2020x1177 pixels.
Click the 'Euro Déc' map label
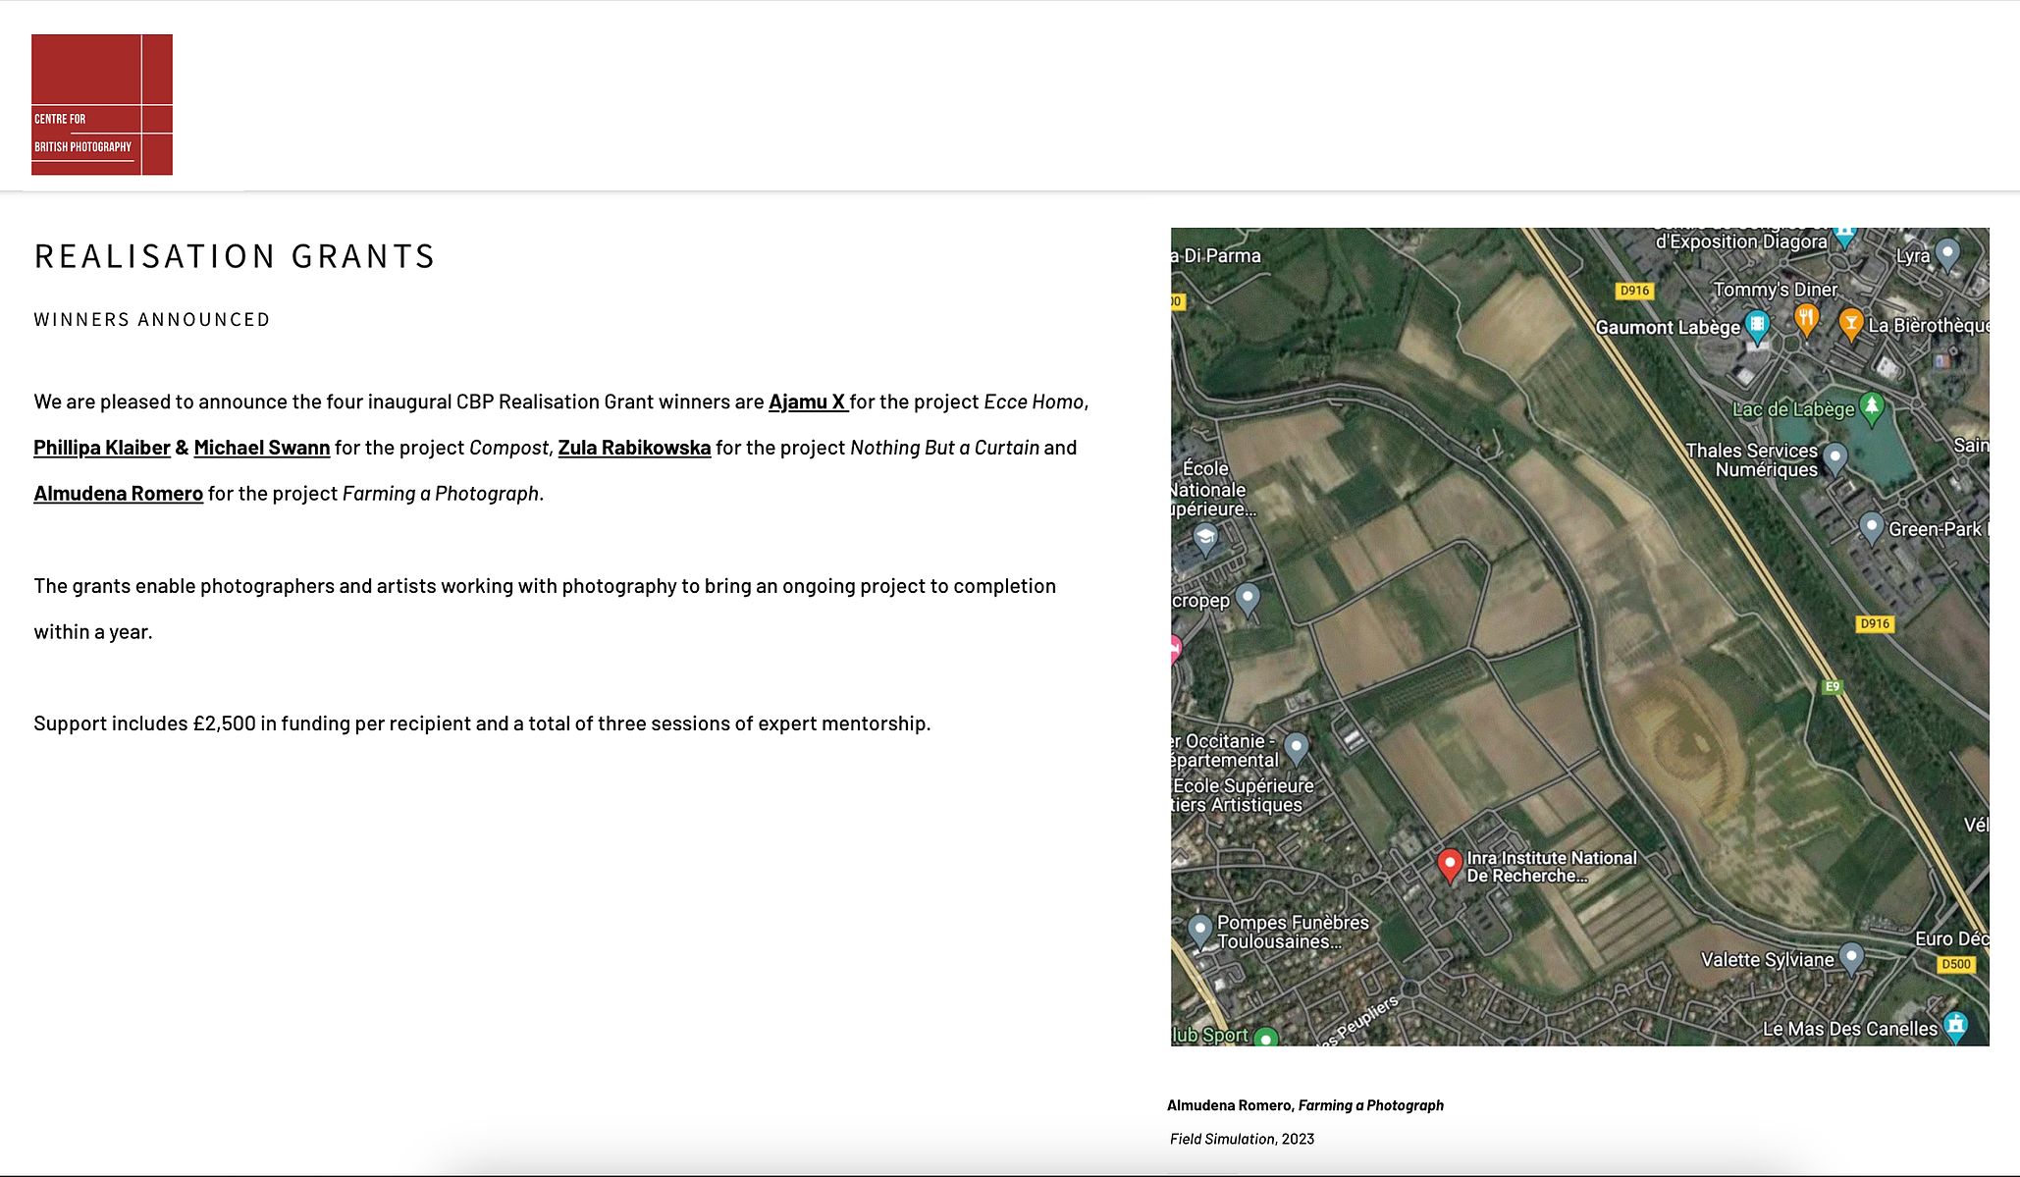[1952, 938]
